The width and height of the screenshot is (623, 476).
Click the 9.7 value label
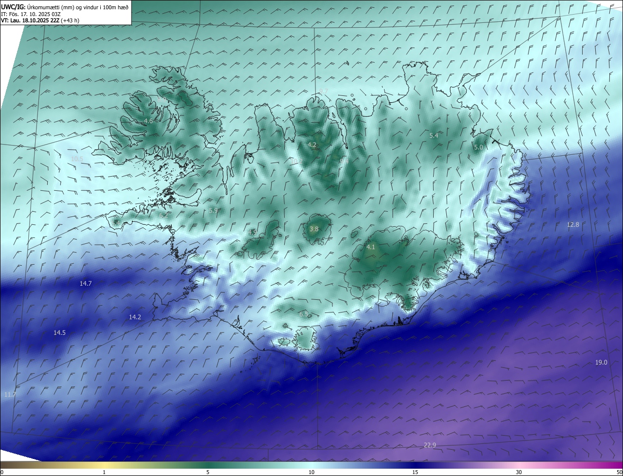(x=324, y=91)
